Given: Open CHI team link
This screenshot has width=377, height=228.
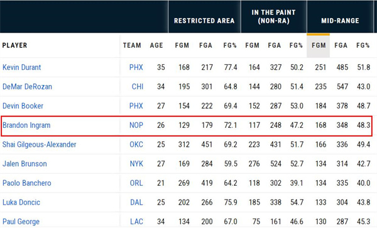Looking at the screenshot, I should coord(138,86).
